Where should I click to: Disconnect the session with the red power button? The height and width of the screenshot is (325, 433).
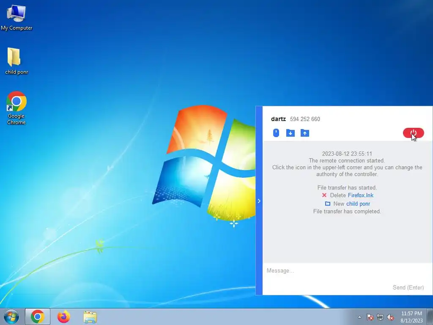[413, 133]
